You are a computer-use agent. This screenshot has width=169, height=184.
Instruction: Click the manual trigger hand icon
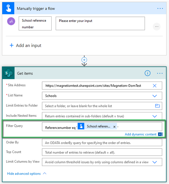pos(8,8)
